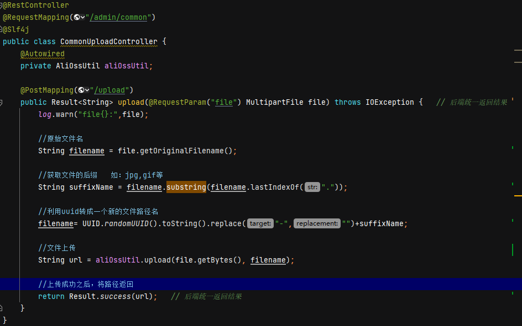Click the 'str:' parameter hint

pyautogui.click(x=312, y=187)
